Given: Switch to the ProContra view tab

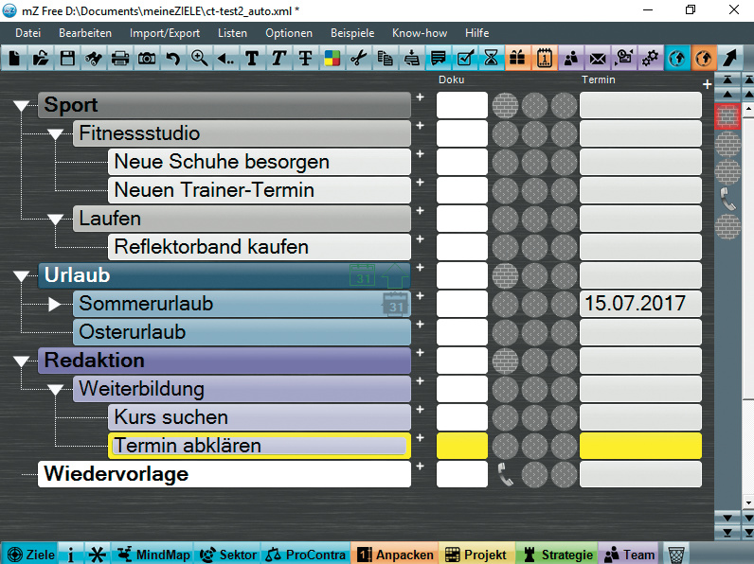Looking at the screenshot, I should coord(306,555).
